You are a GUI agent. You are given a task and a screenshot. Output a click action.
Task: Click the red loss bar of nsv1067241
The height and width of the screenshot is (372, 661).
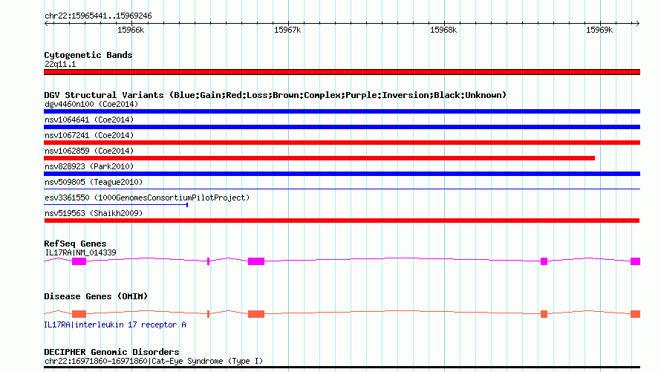pos(342,143)
